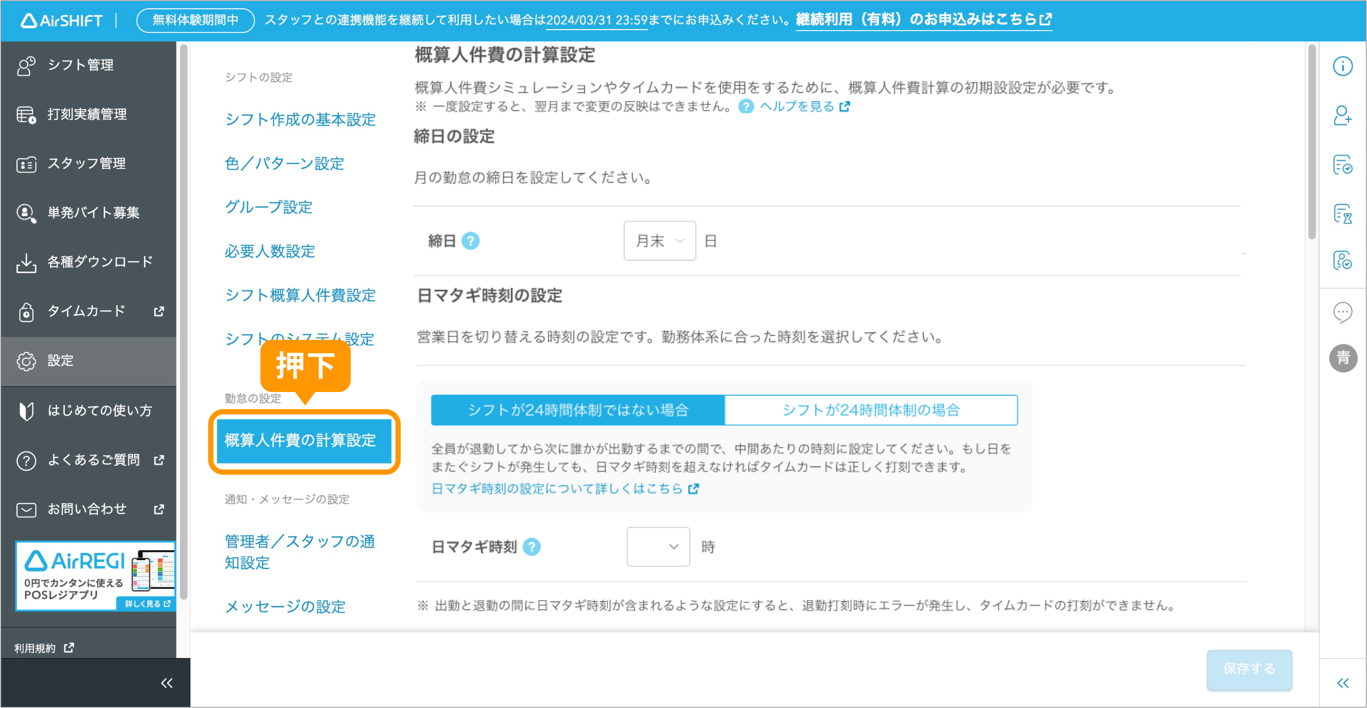Open シフト概算人件費設定
Viewport: 1367px width, 708px height.
click(300, 296)
